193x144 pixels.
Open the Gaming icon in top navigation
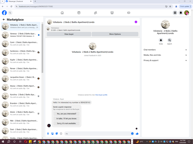129,13
